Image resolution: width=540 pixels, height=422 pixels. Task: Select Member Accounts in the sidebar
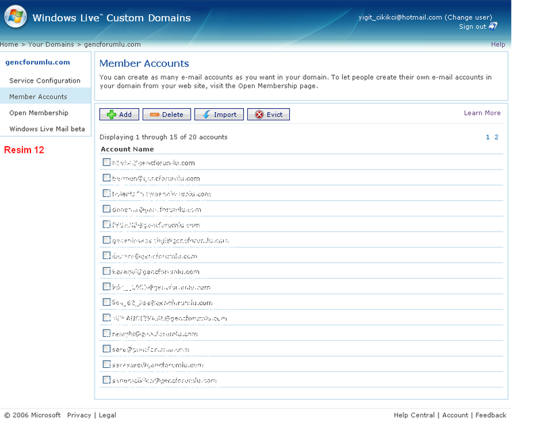pos(39,97)
